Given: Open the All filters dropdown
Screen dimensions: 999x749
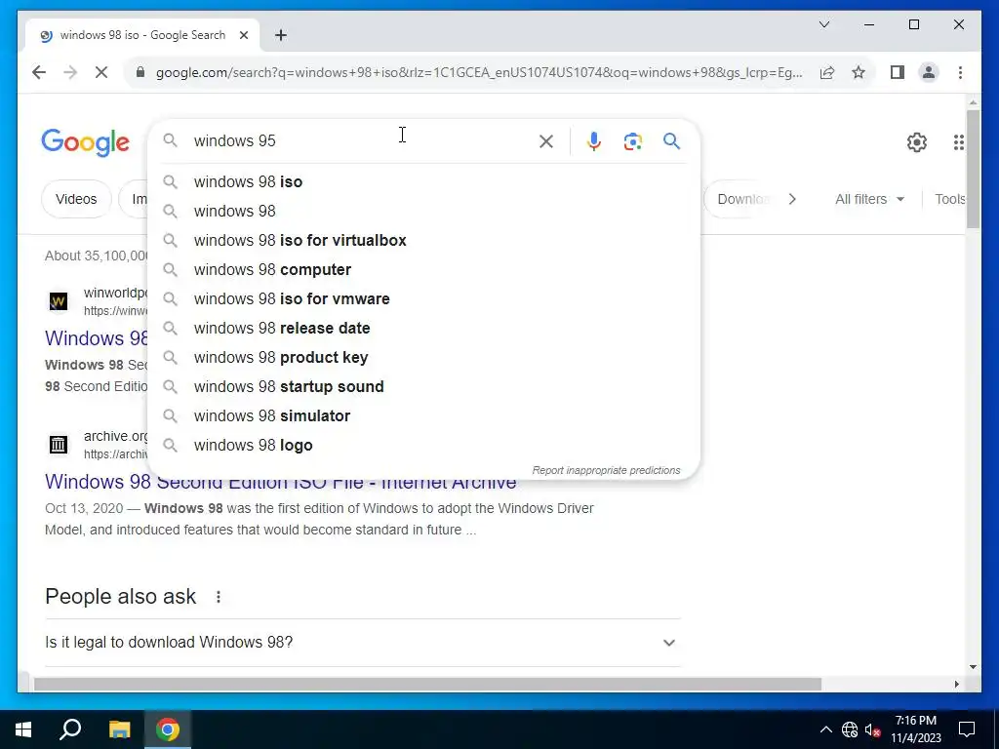Looking at the screenshot, I should coord(869,199).
